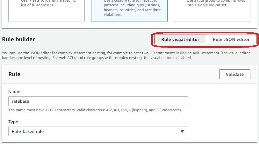
Task: Click the 'list of IP addresses' text
Action: 35,5
